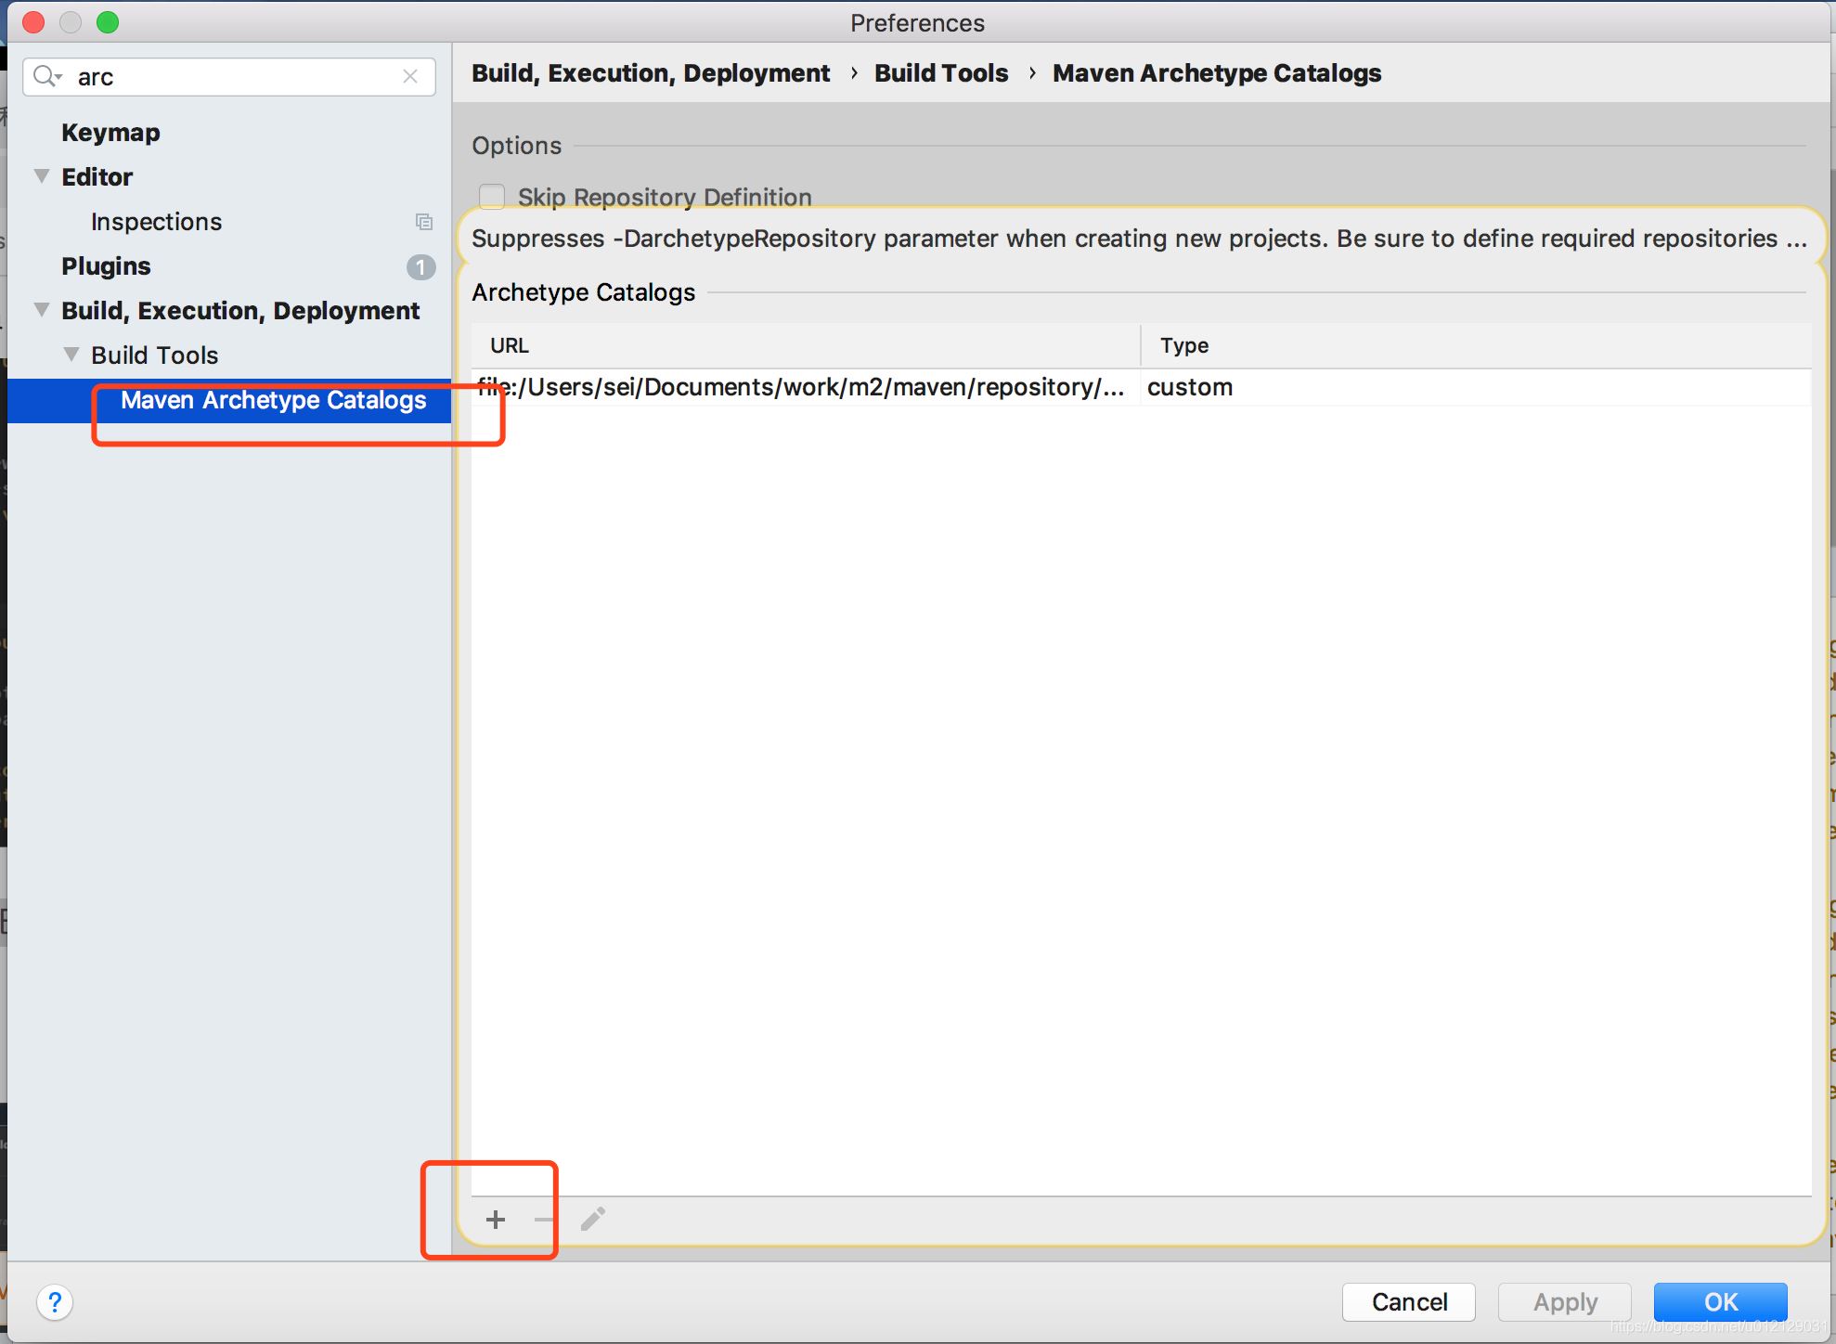Viewport: 1836px width, 1344px height.
Task: Click the Inspections project-level settings icon
Action: [x=423, y=222]
